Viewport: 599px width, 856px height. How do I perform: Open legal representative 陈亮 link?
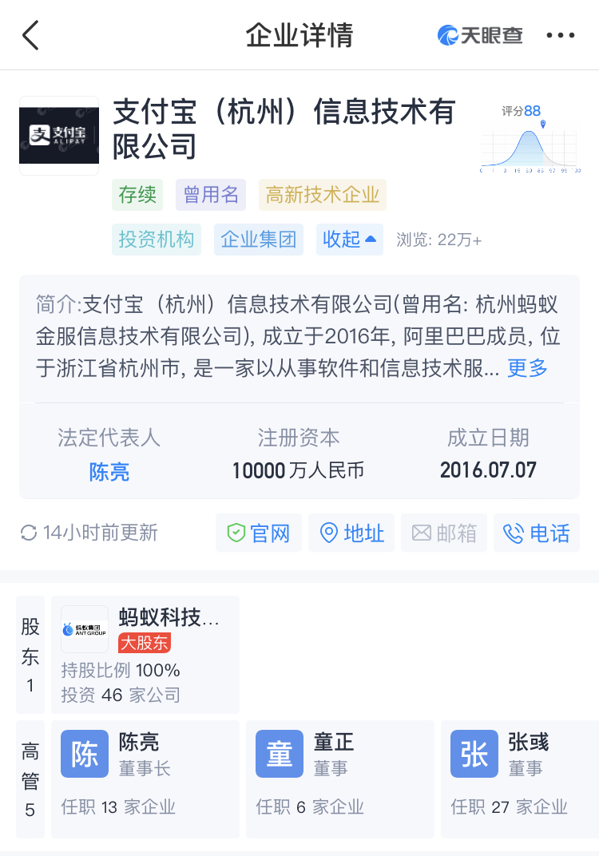109,471
